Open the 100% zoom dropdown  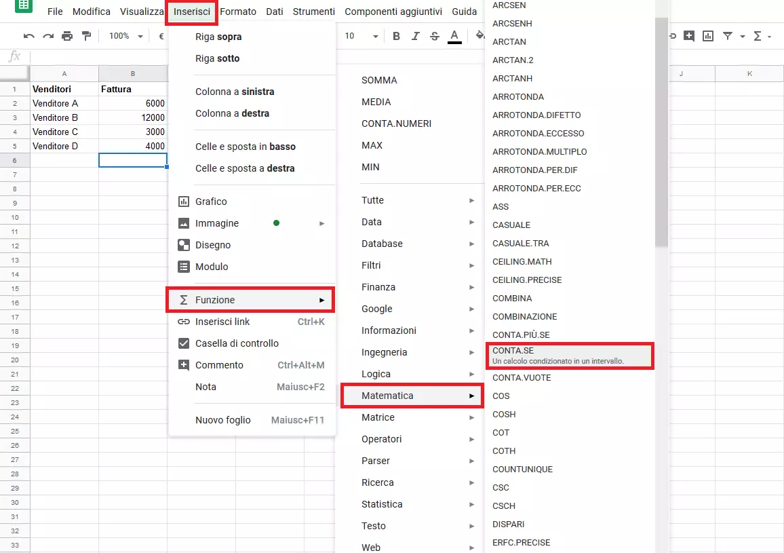pos(126,36)
